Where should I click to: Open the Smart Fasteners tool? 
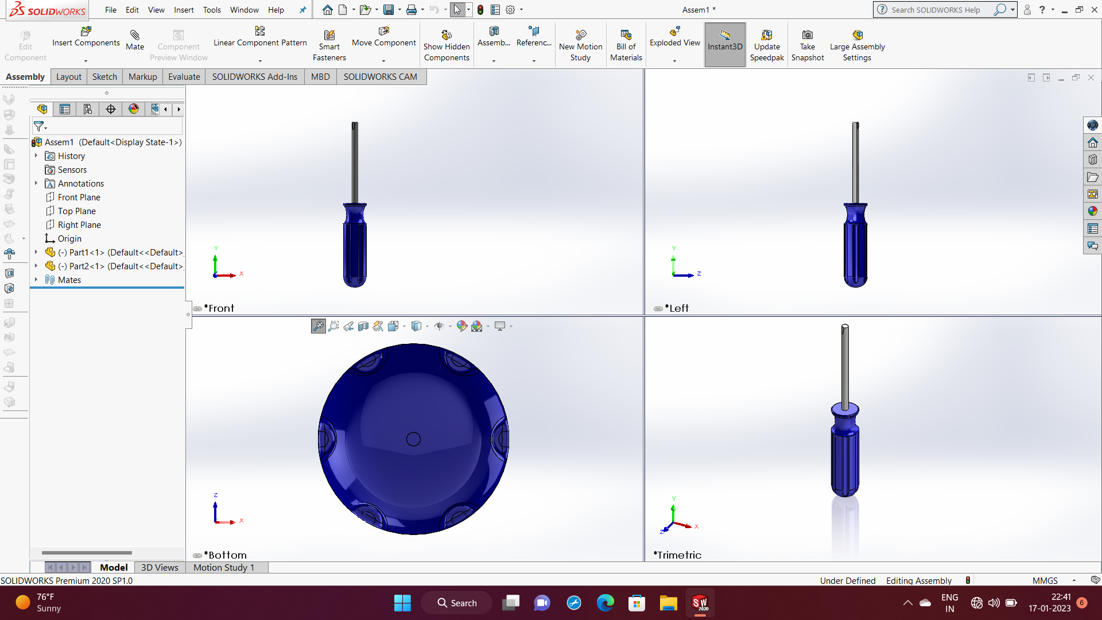pyautogui.click(x=329, y=45)
